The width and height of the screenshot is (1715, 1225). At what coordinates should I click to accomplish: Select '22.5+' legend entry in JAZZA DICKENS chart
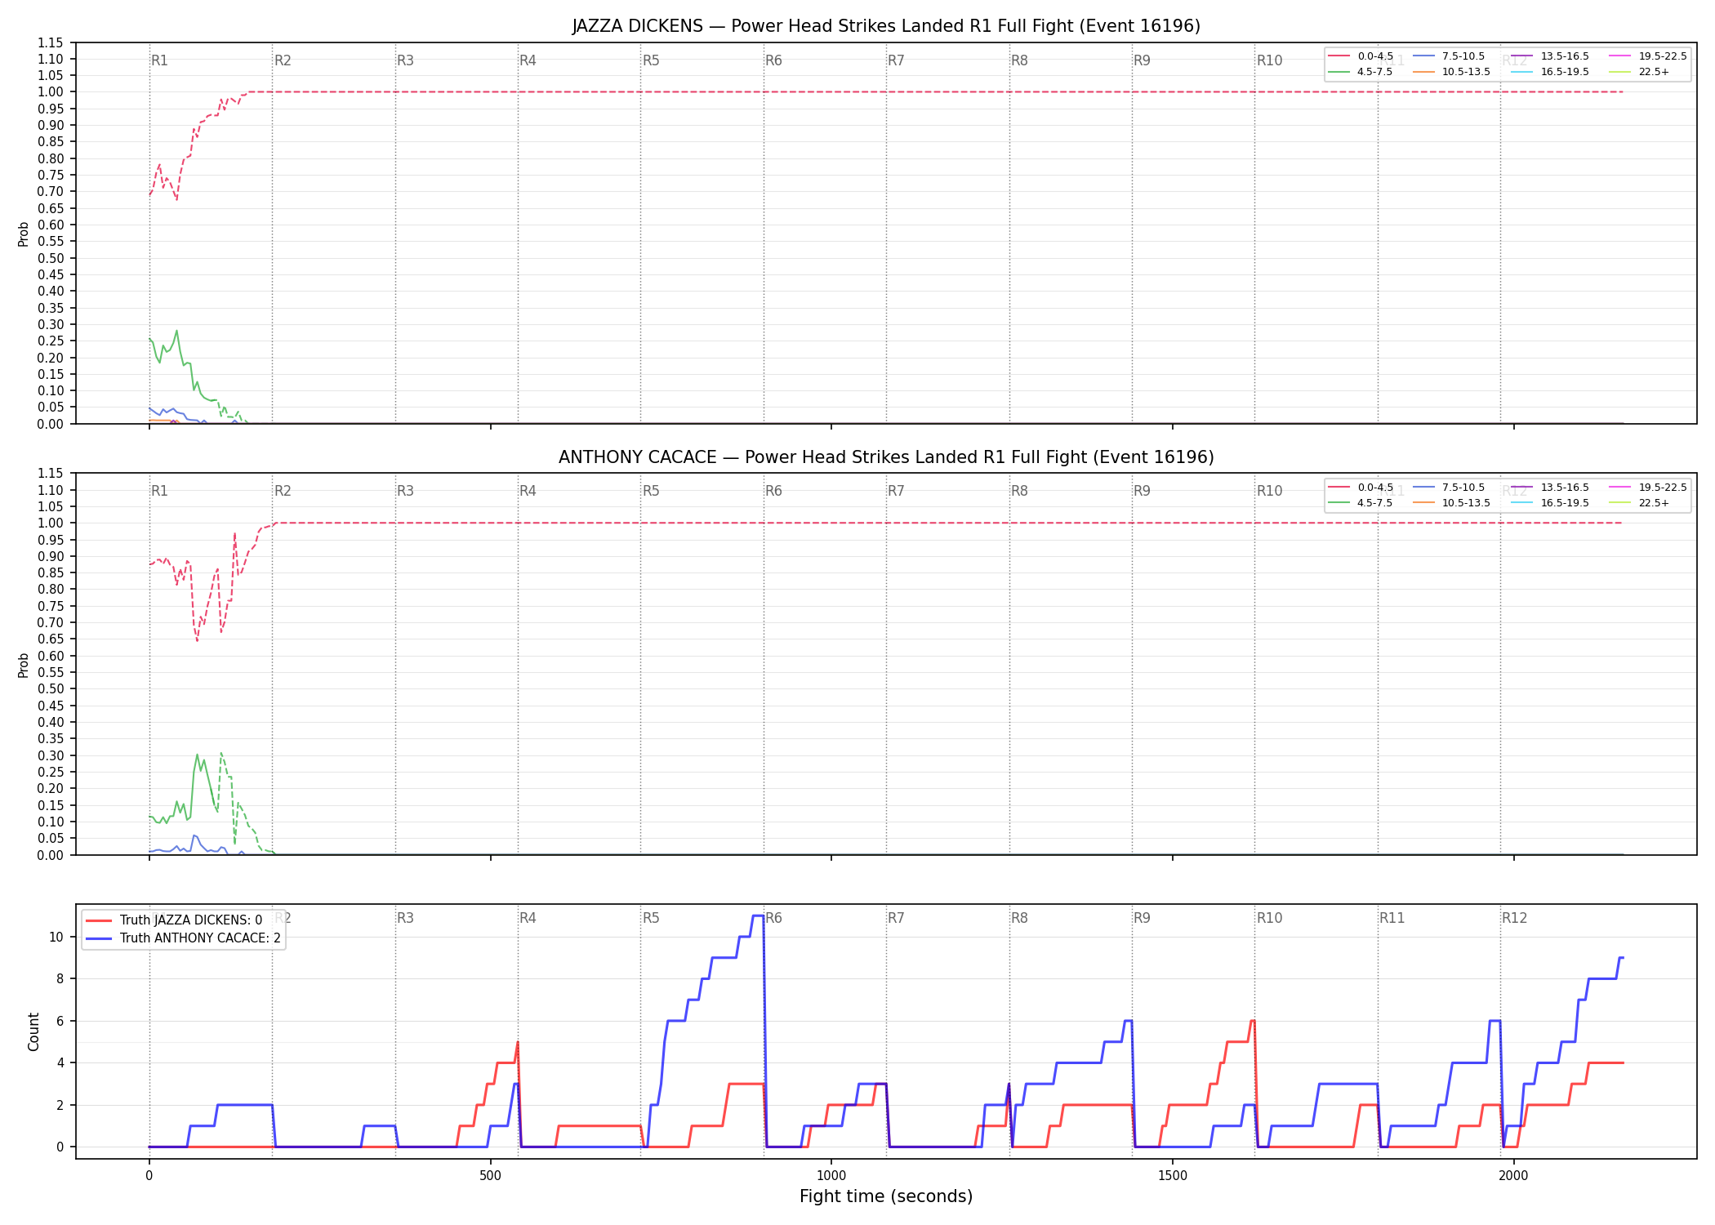click(1640, 72)
